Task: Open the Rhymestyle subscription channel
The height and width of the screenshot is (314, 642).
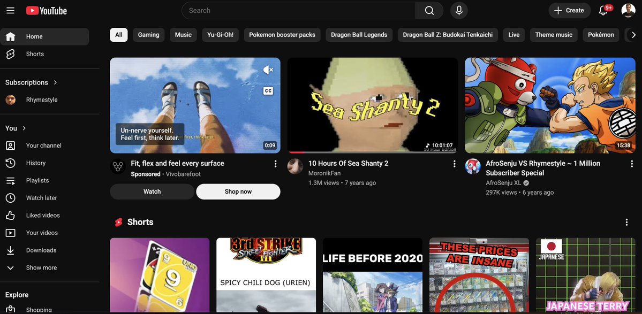Action: [44, 99]
